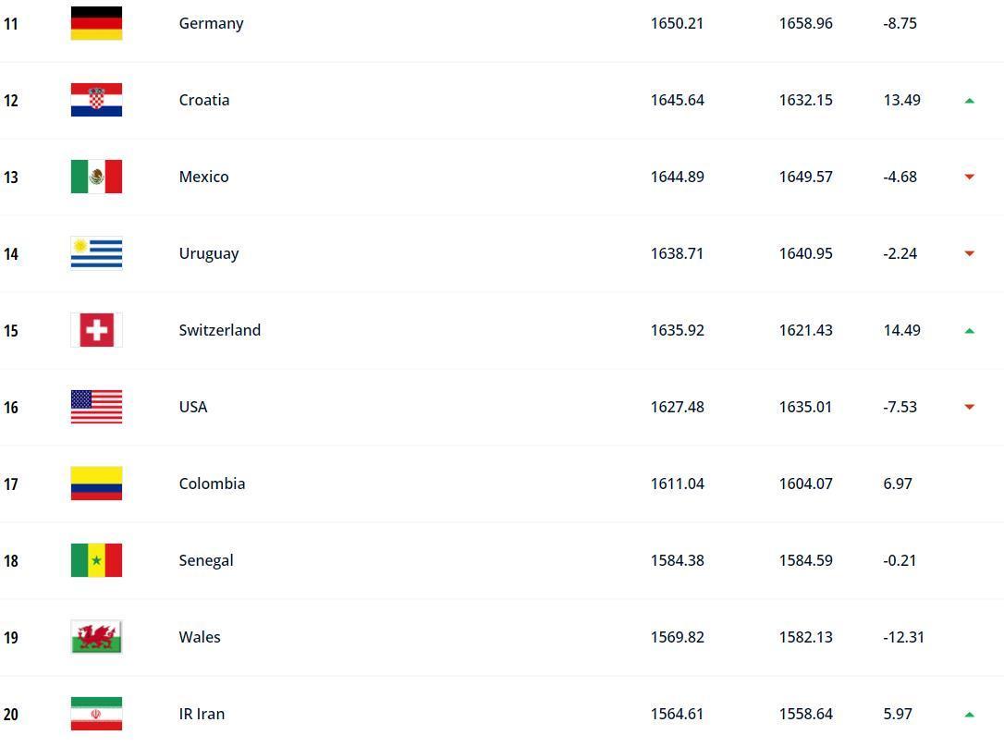Select the USA flag icon

[x=96, y=407]
